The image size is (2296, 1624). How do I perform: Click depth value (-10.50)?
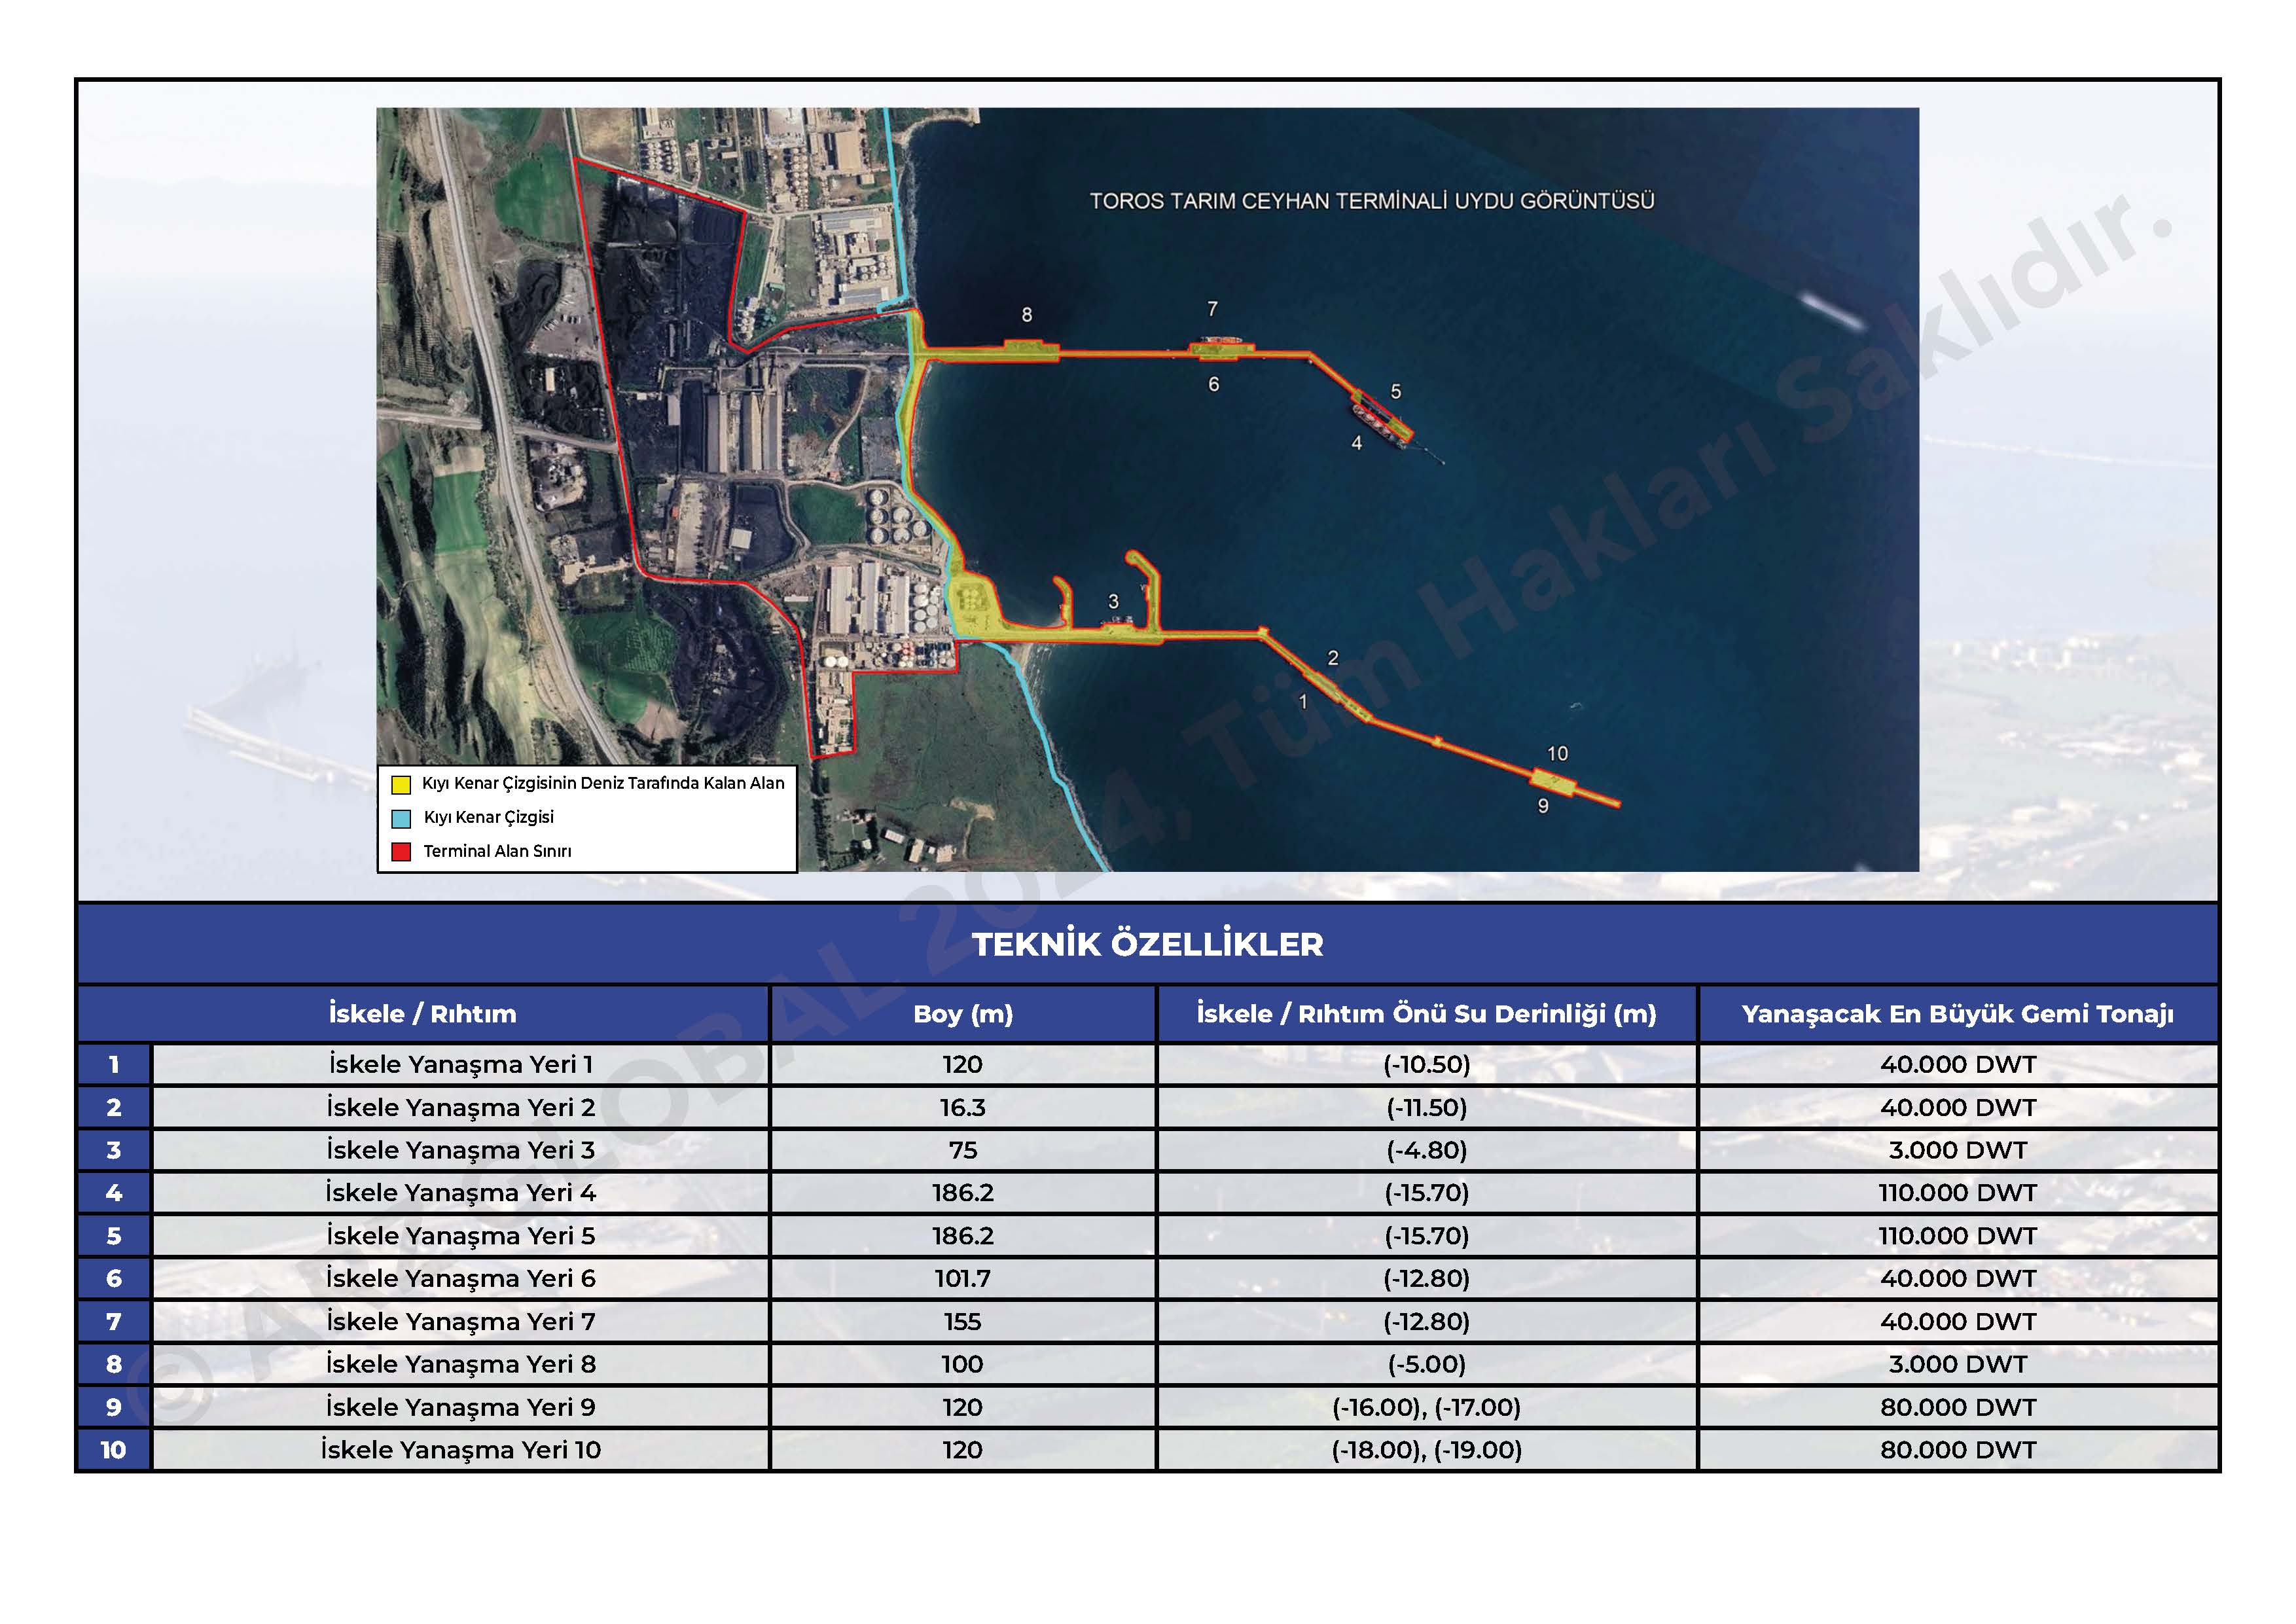coord(1427,1065)
